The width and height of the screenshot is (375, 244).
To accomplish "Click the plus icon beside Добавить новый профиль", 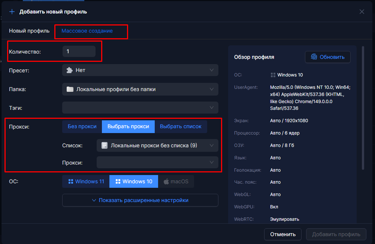I will (x=12, y=12).
